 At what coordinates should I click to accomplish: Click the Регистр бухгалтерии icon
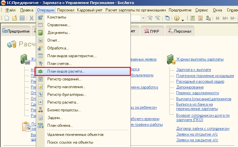point(40,95)
